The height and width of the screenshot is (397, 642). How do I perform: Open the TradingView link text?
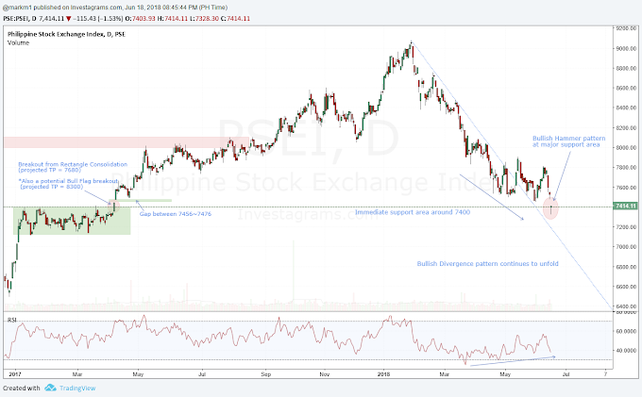click(77, 388)
